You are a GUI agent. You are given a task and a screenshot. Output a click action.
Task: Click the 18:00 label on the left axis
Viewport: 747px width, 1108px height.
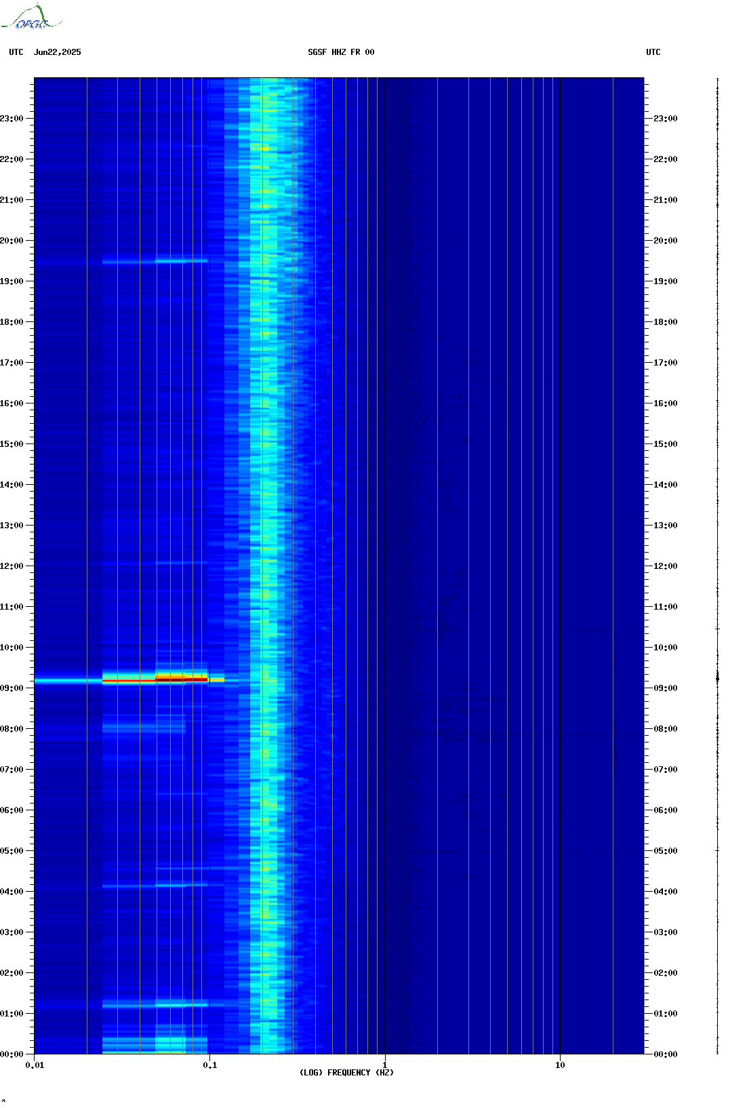[x=12, y=322]
